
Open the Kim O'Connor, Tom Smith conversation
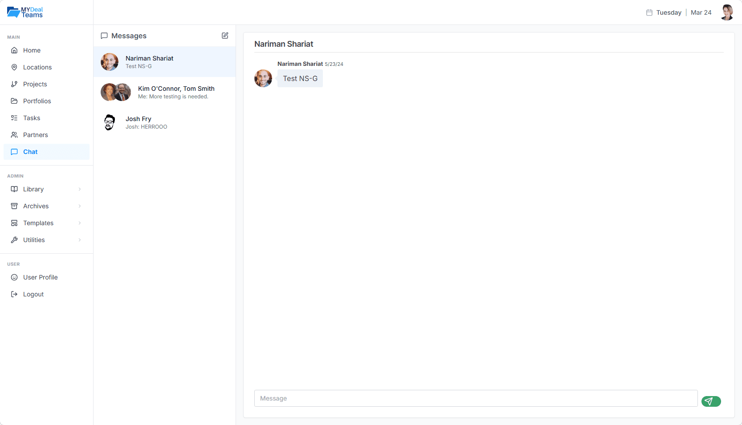coord(164,92)
